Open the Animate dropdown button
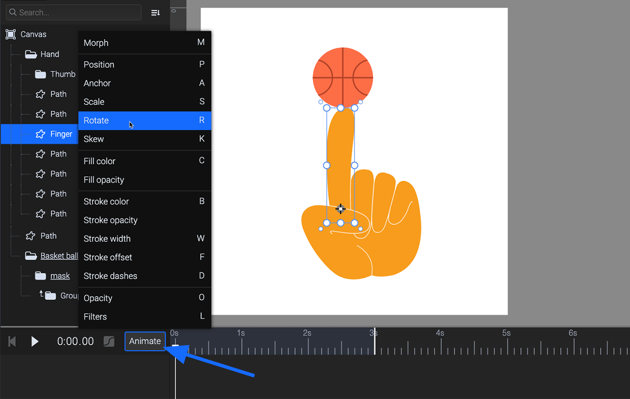Viewport: 630px width, 399px height. [x=145, y=341]
